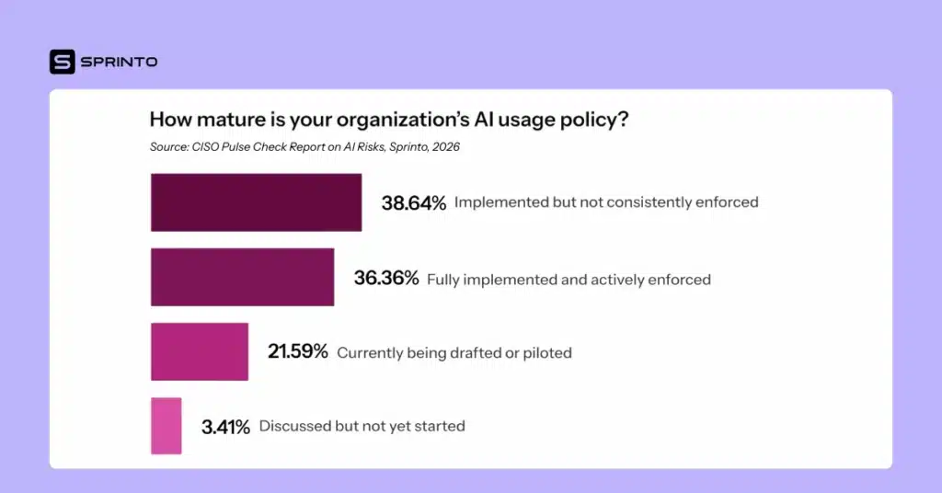Select 'Discussed but not yet started' label
942x493 pixels.
[x=362, y=427]
